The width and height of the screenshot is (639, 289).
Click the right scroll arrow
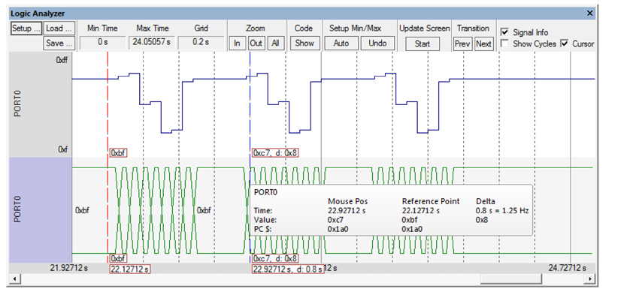pyautogui.click(x=590, y=278)
